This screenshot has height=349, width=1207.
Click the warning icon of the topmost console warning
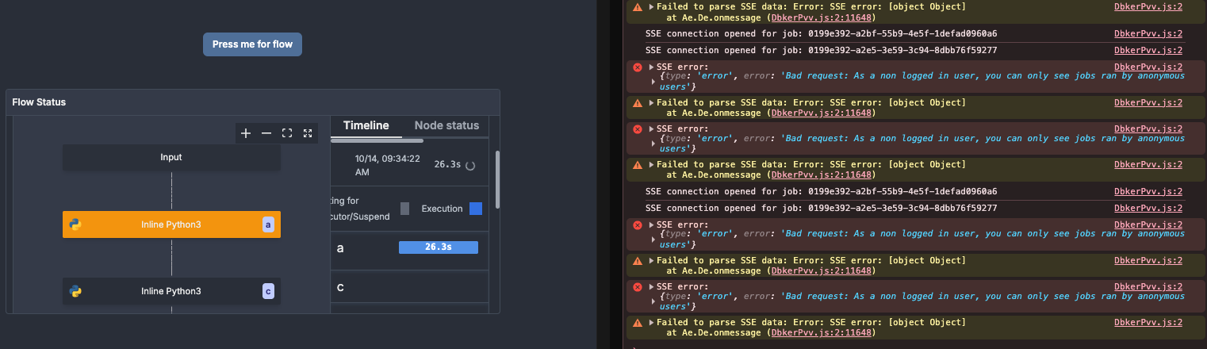[x=638, y=6]
